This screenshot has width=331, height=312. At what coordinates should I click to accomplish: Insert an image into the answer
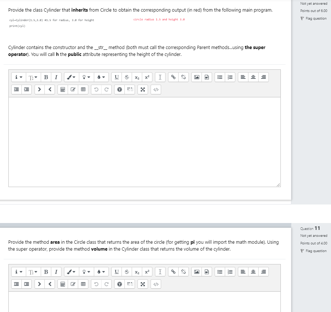click(196, 77)
